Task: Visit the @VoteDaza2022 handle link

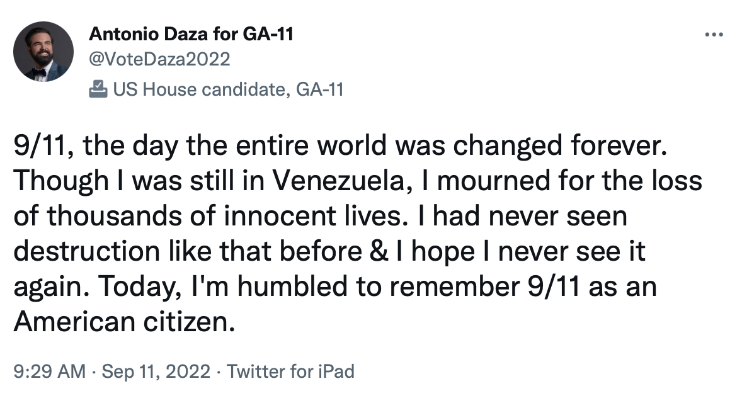Action: (160, 60)
